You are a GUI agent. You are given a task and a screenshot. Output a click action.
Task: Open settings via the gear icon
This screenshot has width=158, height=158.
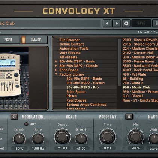click(126, 23)
